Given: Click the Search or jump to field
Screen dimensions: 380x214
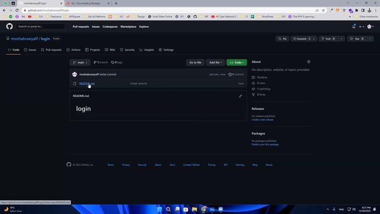Looking at the screenshot, I should (x=42, y=26).
